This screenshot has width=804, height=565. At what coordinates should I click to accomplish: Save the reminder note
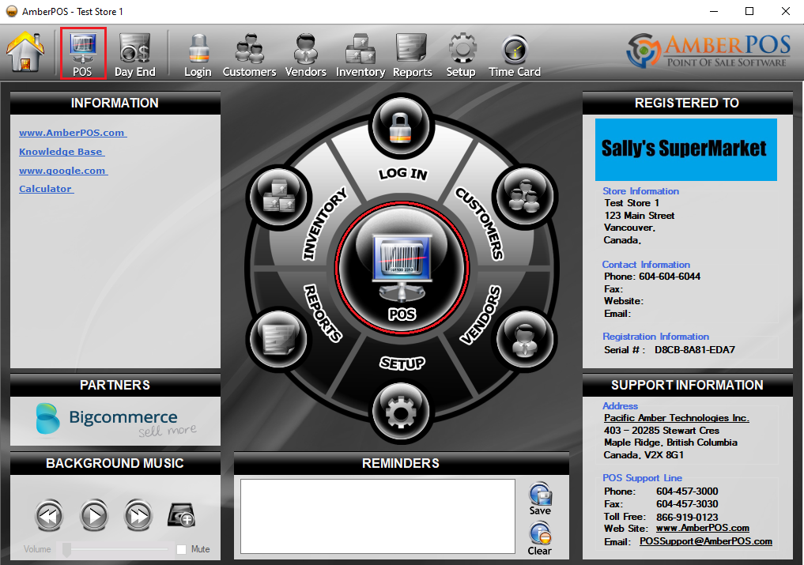pyautogui.click(x=540, y=499)
